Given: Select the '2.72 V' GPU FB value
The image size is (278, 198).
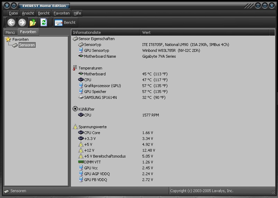Looking at the screenshot, I should coord(148,180).
